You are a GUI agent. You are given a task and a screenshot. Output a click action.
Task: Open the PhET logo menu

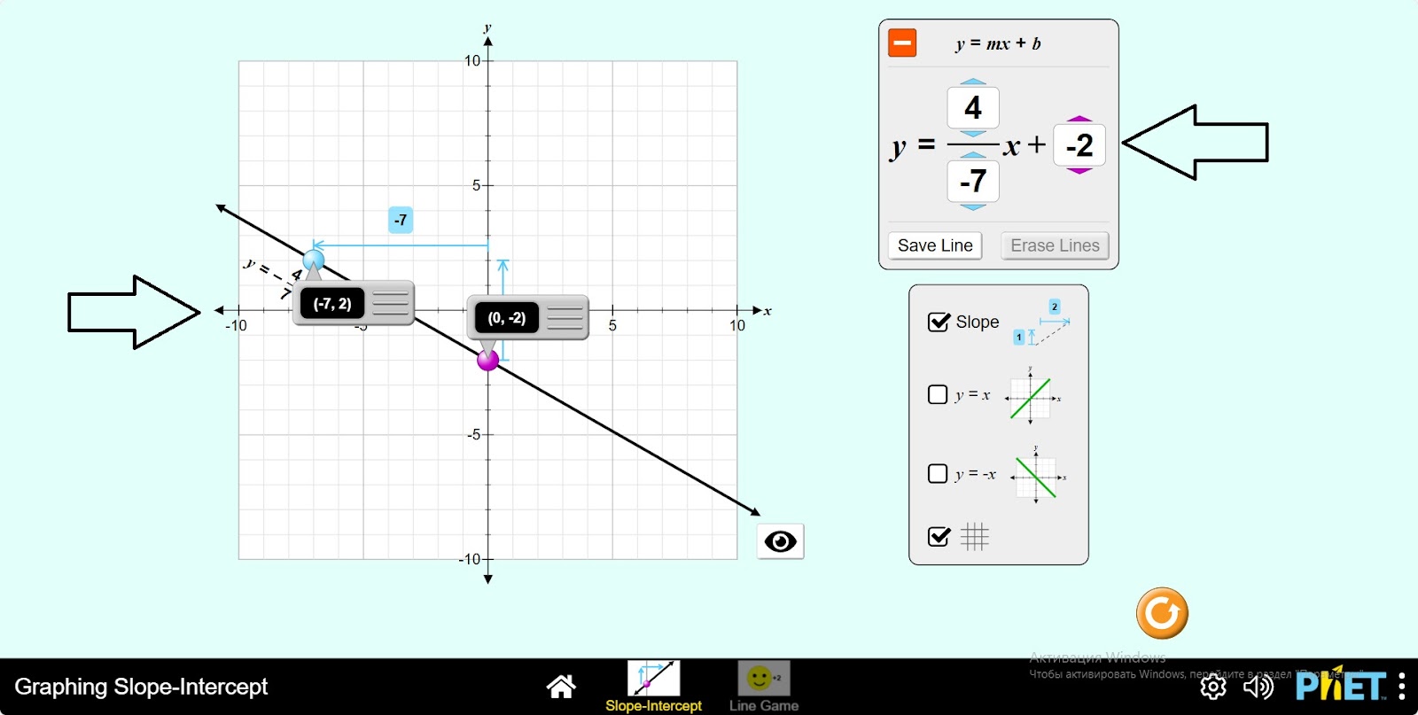coord(1340,687)
